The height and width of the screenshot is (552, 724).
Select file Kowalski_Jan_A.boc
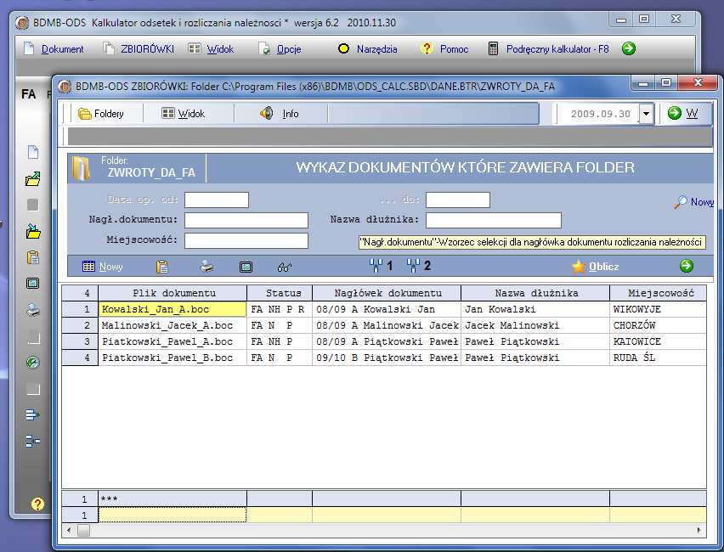click(x=173, y=309)
